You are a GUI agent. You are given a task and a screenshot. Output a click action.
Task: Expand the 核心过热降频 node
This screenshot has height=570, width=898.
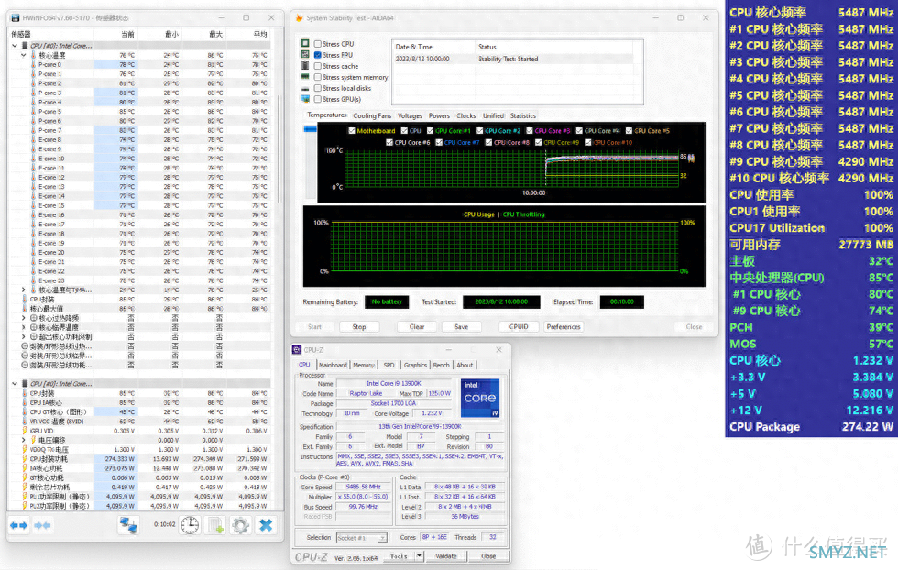pos(24,318)
